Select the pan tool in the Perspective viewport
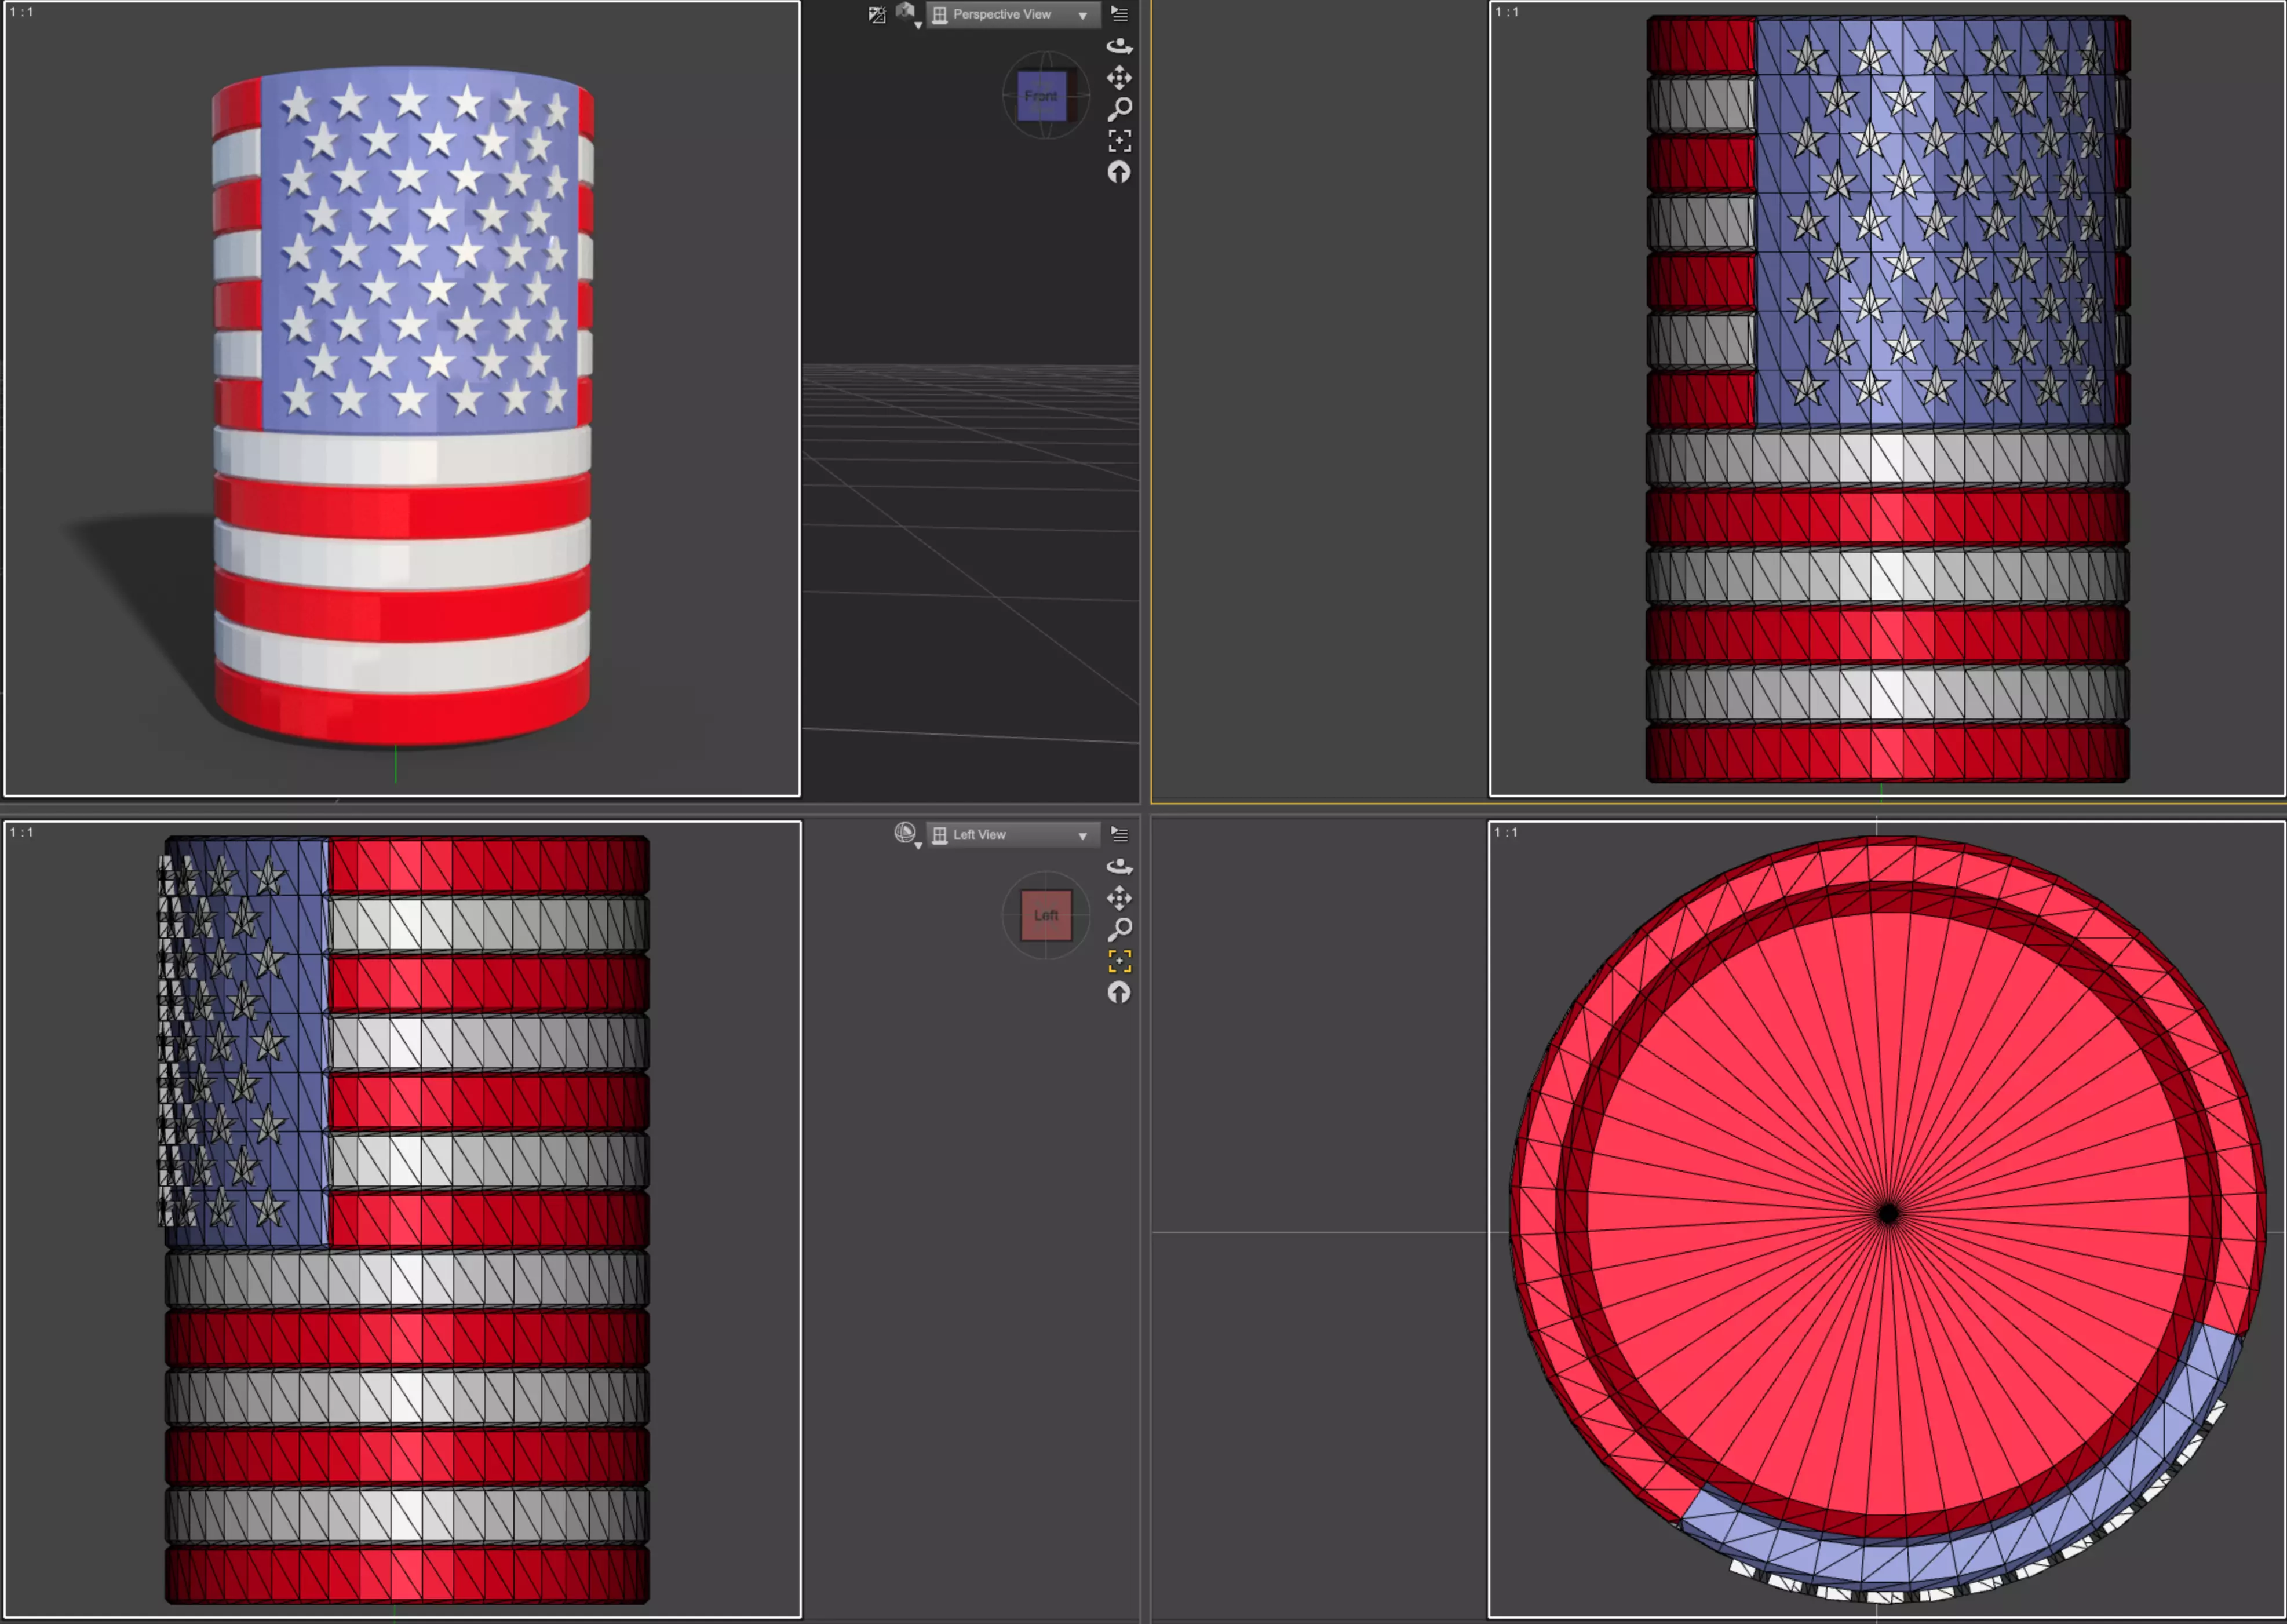 pos(1120,78)
